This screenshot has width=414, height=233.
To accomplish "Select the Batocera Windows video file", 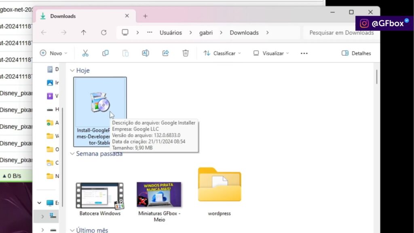I will pos(100,199).
